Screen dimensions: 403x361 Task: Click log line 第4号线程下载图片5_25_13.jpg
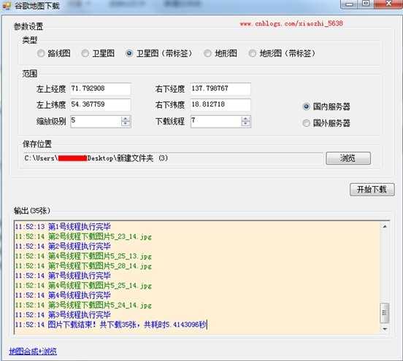point(83,256)
